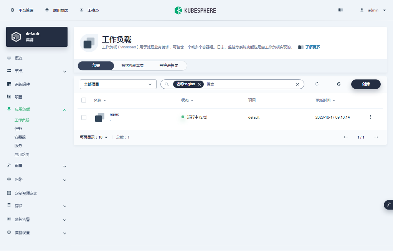The width and height of the screenshot is (393, 251).
Task: Open the nginx deployment name link
Action: [114, 114]
